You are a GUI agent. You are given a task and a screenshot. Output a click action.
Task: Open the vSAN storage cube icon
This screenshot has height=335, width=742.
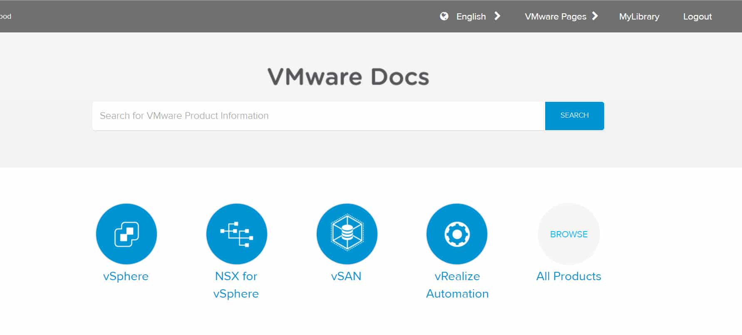pyautogui.click(x=347, y=234)
